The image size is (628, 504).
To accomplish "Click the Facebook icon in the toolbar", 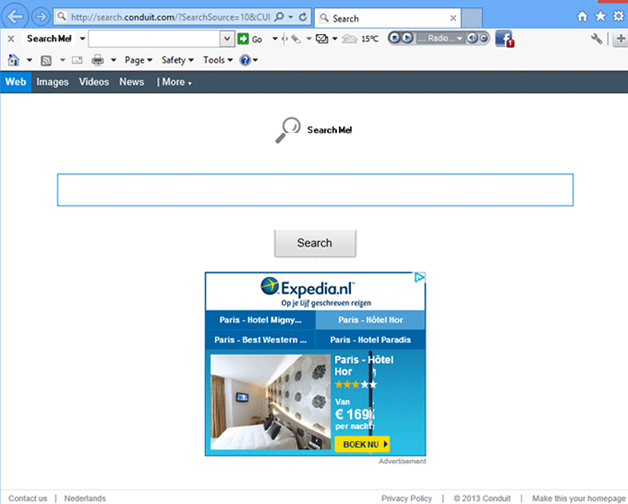I will tap(504, 38).
